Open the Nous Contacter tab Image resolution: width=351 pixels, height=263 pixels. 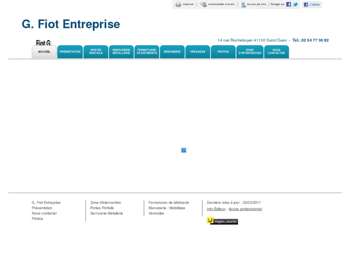point(277,52)
